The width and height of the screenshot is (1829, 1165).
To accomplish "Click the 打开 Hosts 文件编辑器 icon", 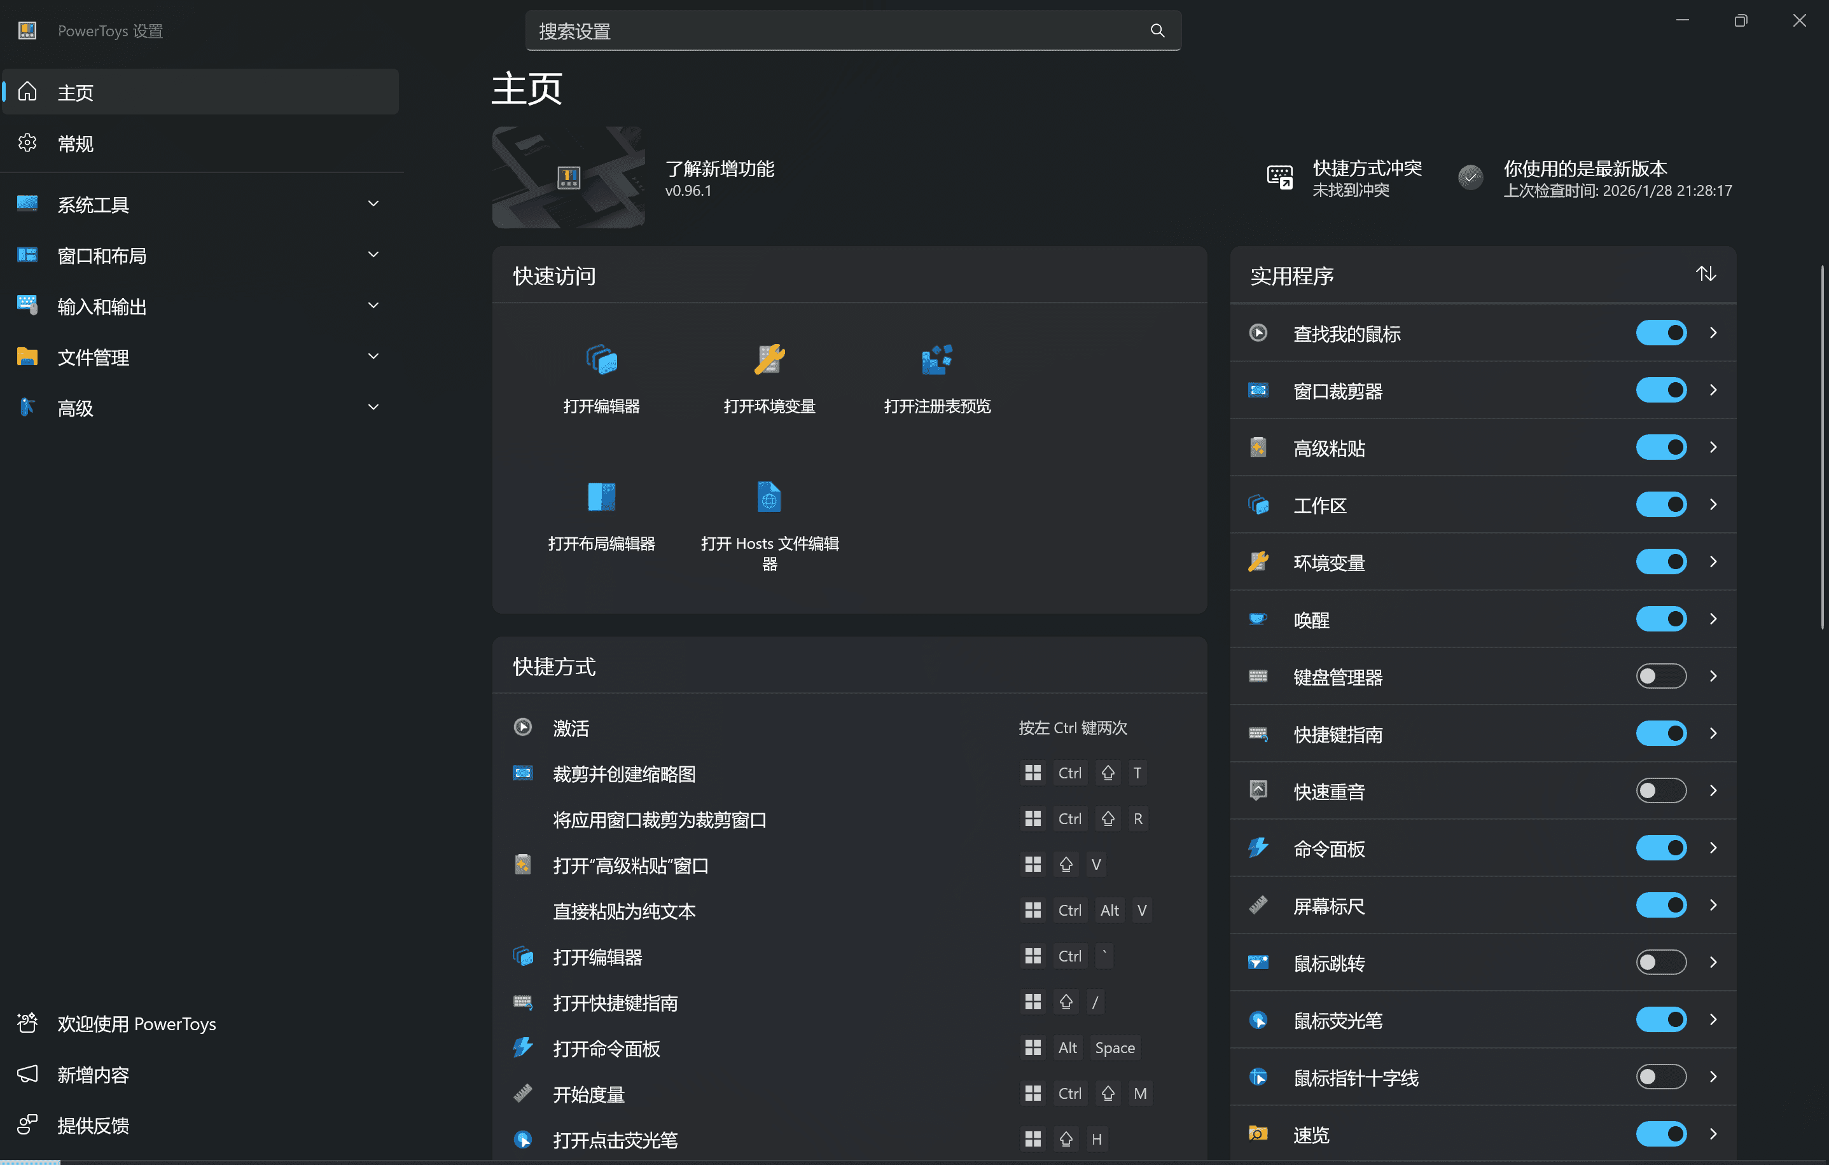I will pyautogui.click(x=769, y=497).
